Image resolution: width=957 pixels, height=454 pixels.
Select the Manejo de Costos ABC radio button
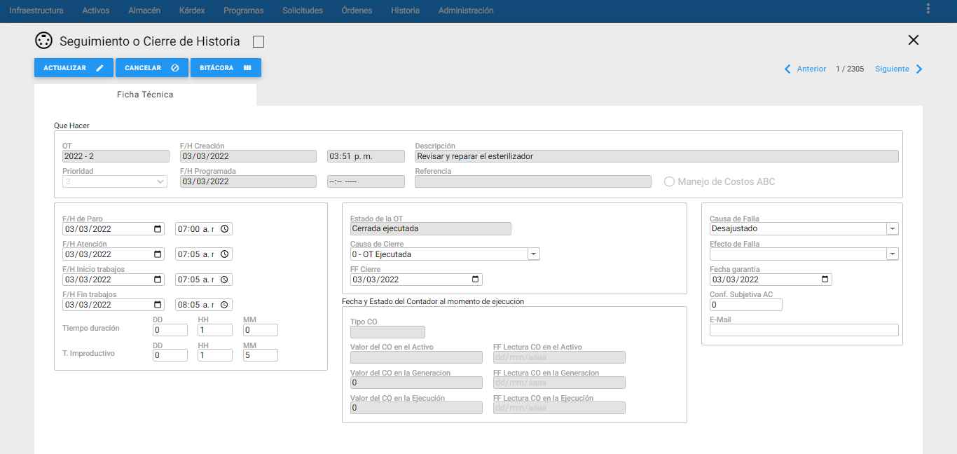(669, 181)
